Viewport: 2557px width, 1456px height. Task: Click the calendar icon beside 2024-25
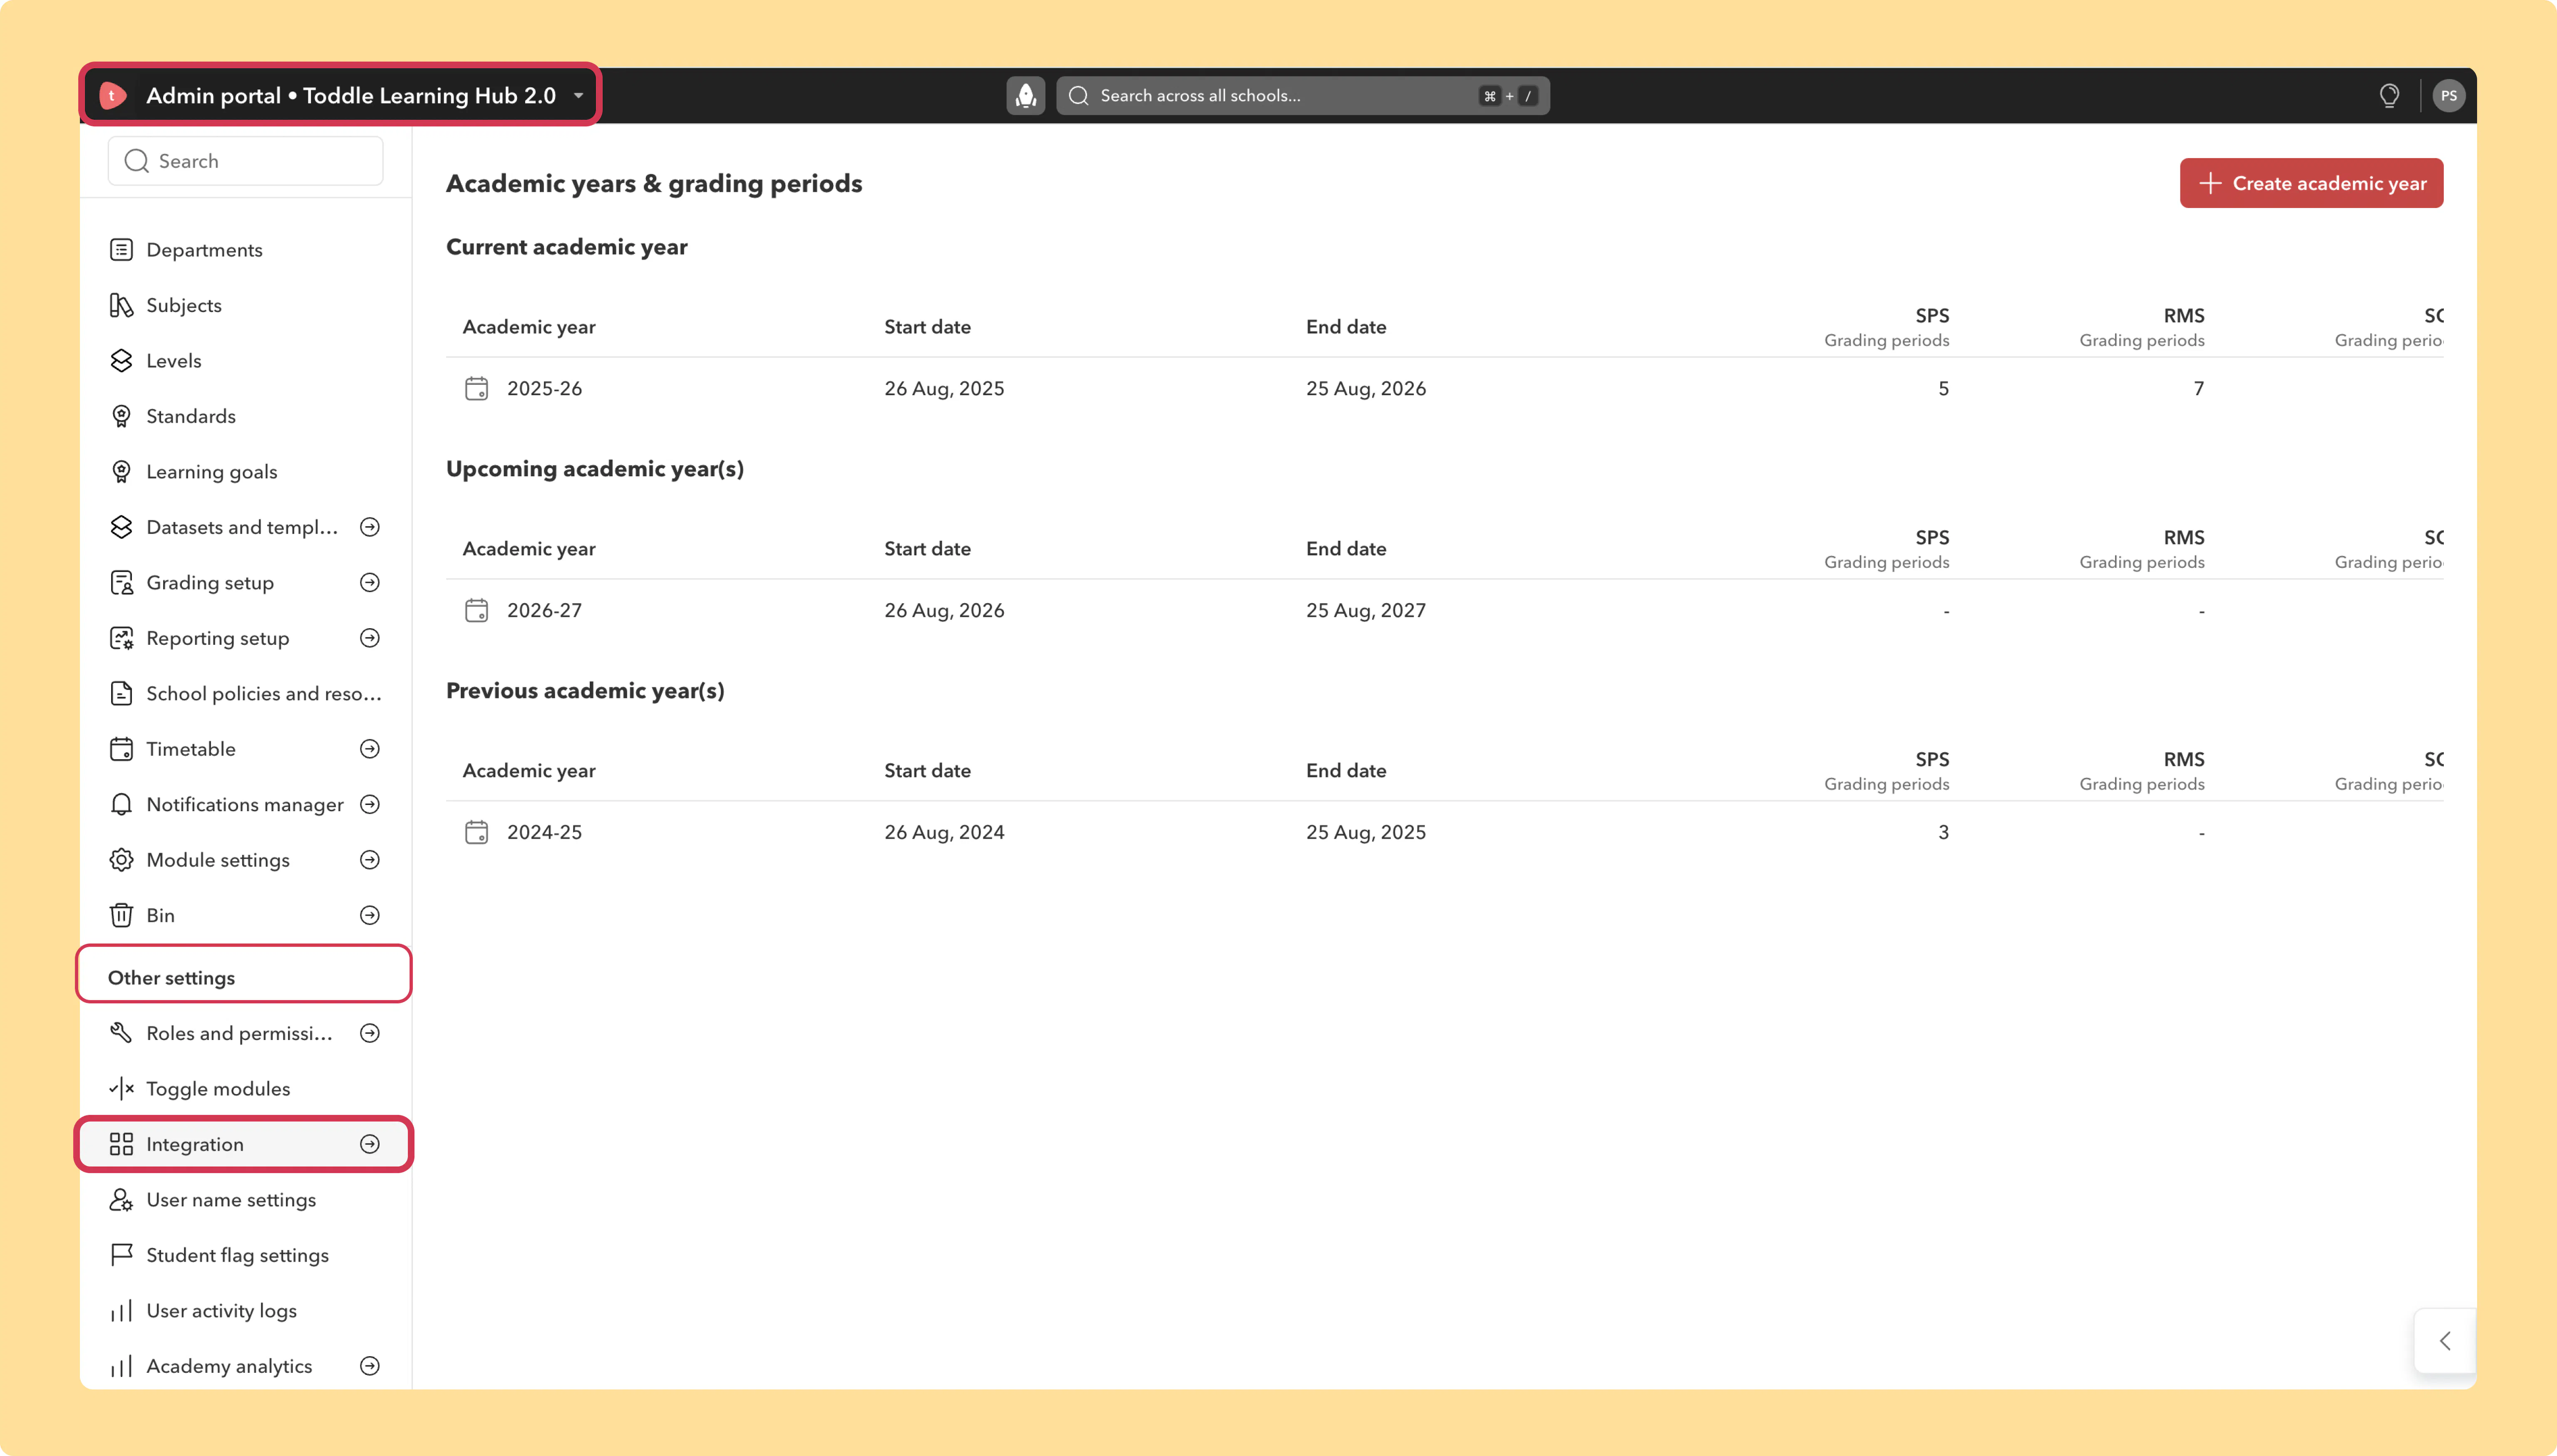(x=476, y=832)
